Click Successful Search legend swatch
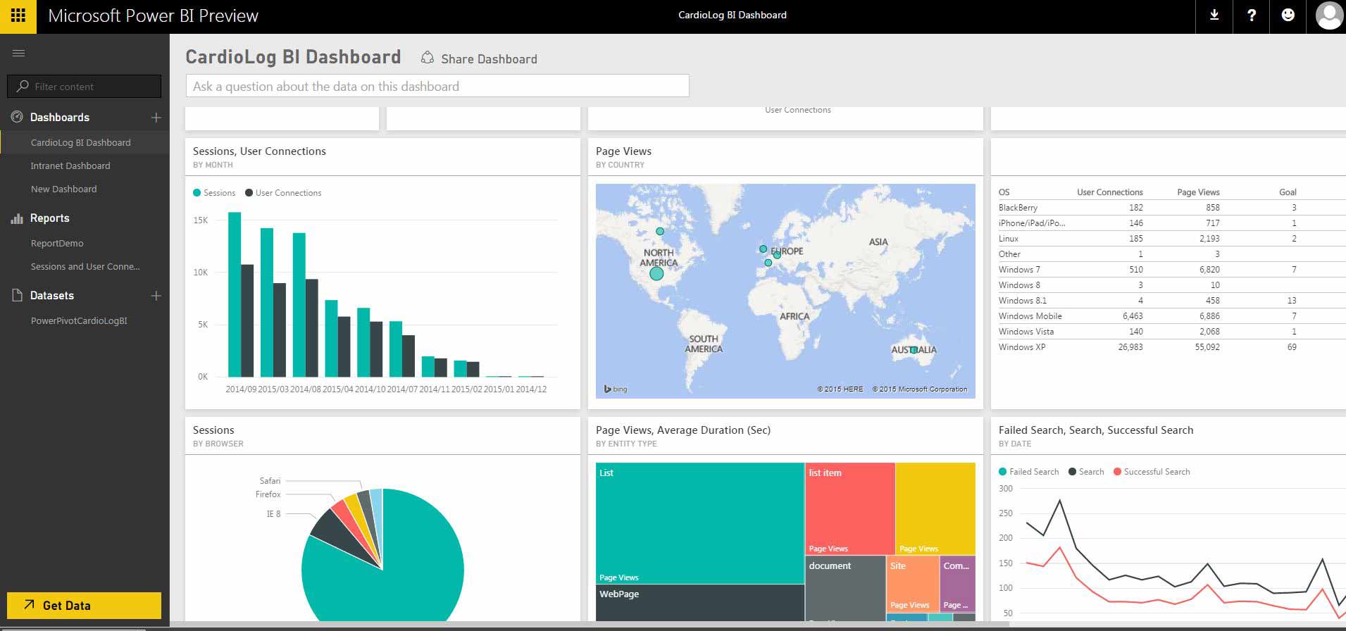Viewport: 1346px width, 631px height. pyautogui.click(x=1117, y=472)
